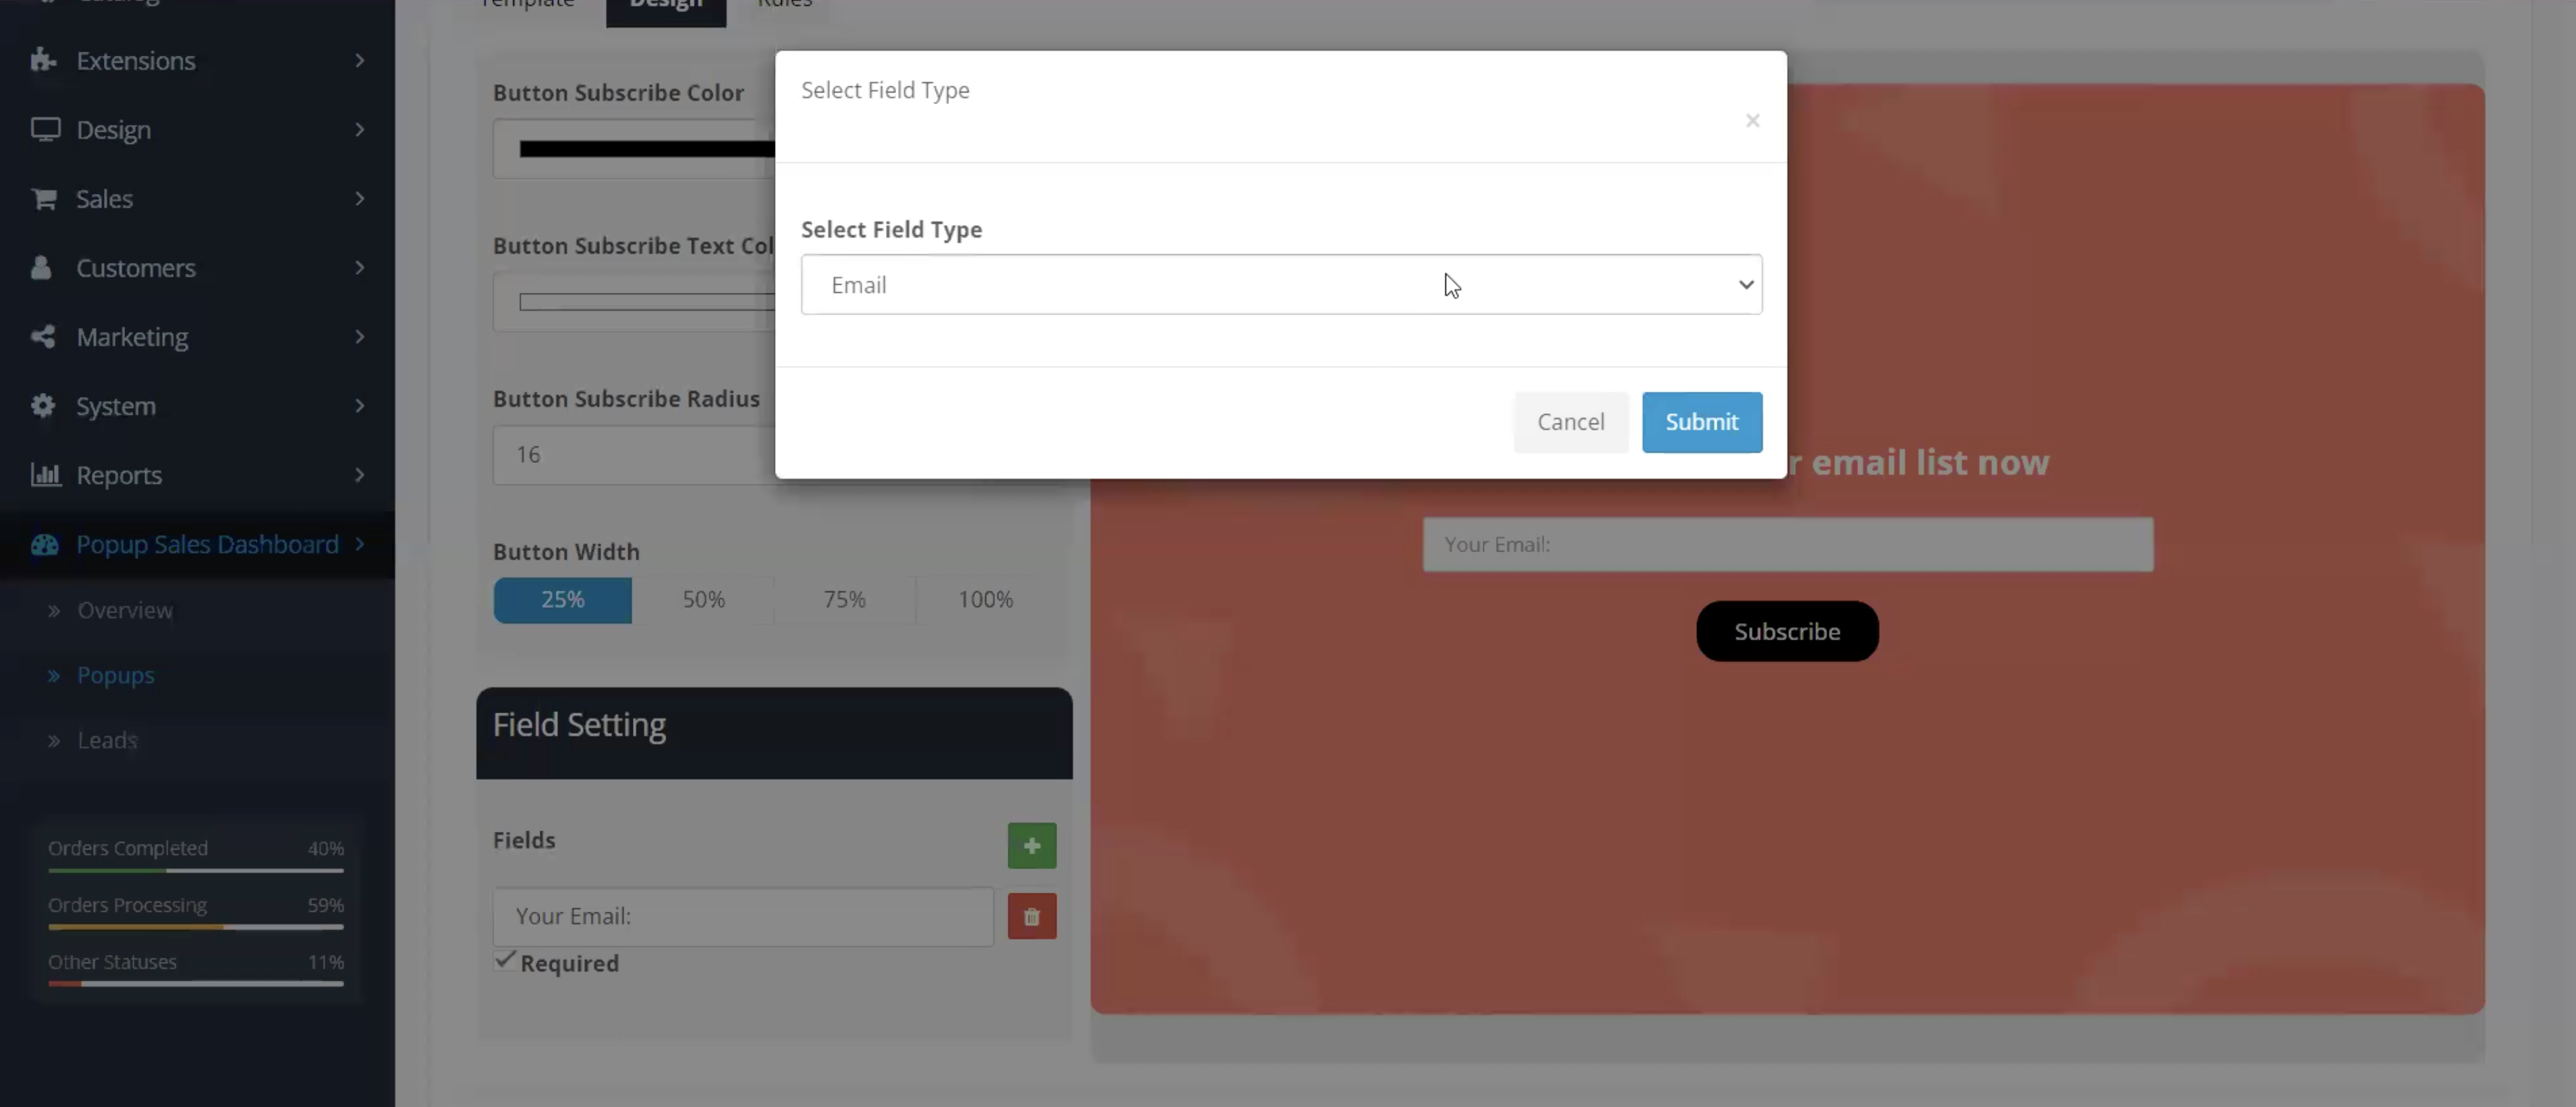Image resolution: width=2576 pixels, height=1107 pixels.
Task: Click the Field Setting panel header
Action: point(774,733)
